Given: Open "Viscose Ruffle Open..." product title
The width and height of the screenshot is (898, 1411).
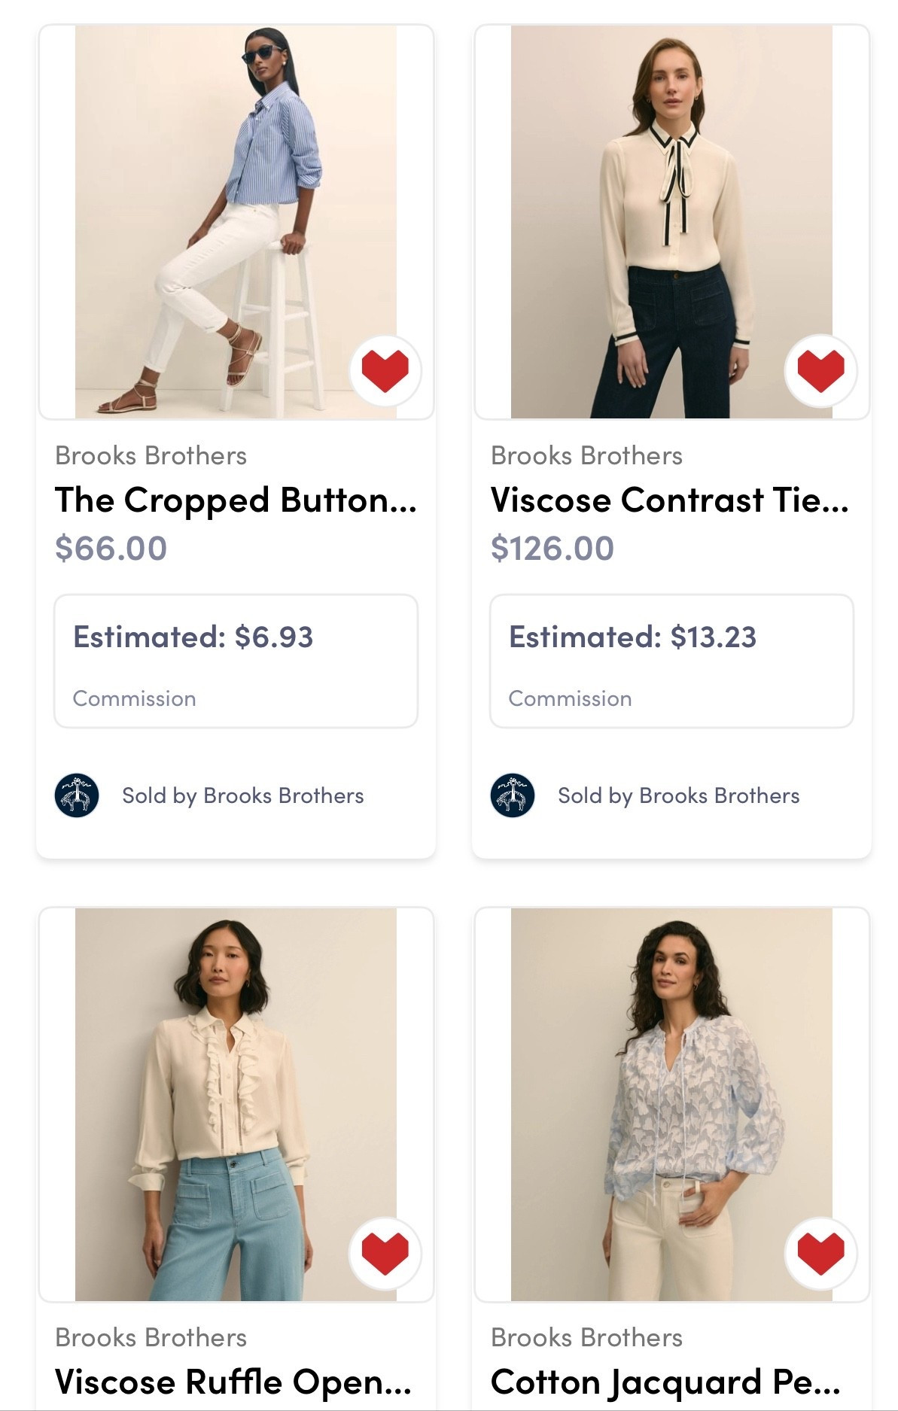Looking at the screenshot, I should pos(233,1382).
